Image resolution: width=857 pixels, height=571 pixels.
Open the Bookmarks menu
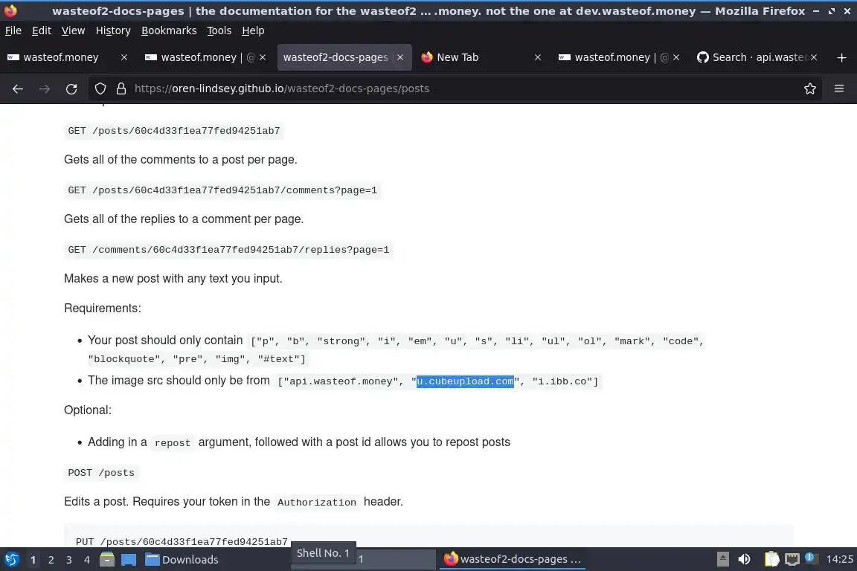click(x=169, y=30)
